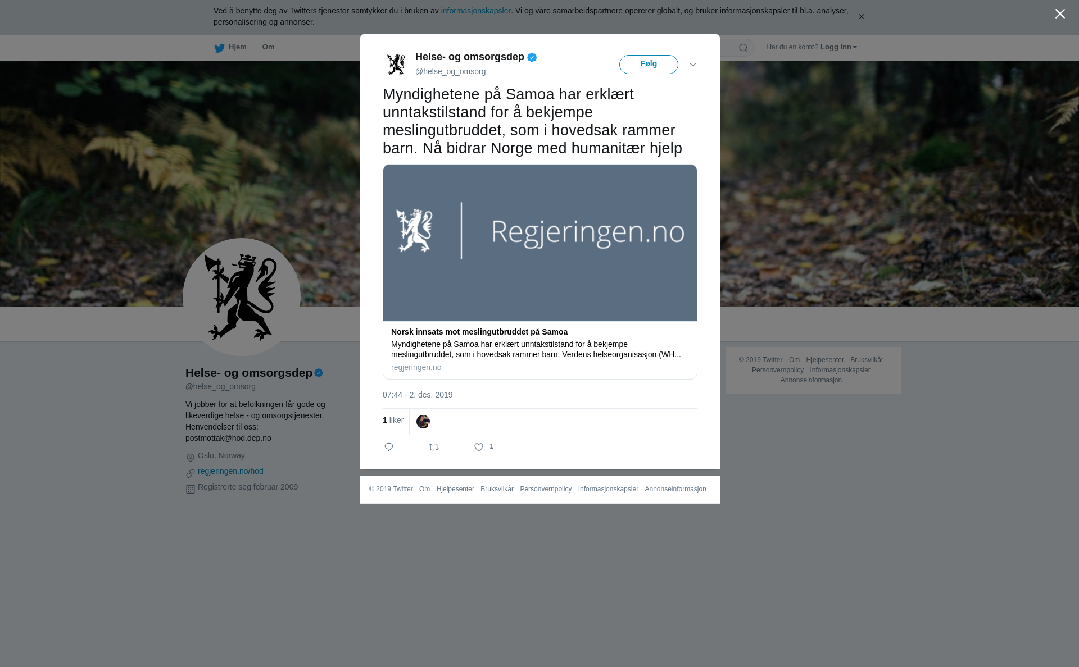Like the tweet with the heart icon
Image resolution: width=1079 pixels, height=667 pixels.
479,447
